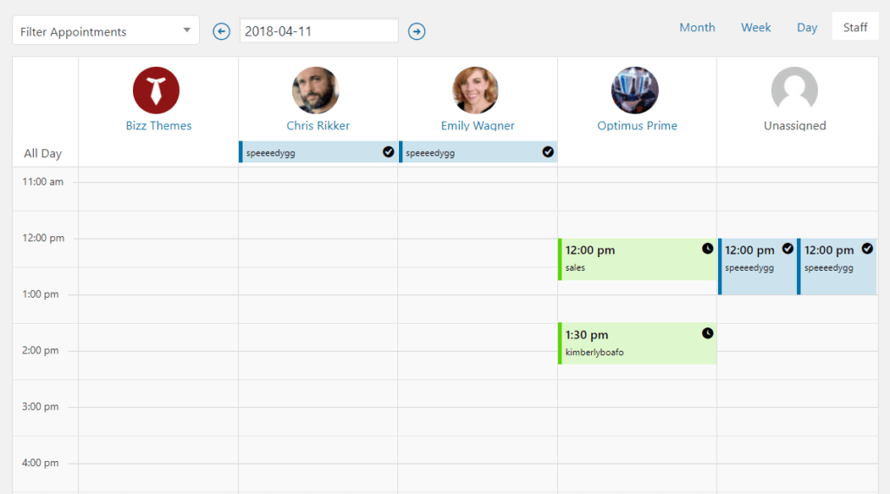Click checkmark on Chris Rikker all-day event
890x494 pixels.
[389, 151]
